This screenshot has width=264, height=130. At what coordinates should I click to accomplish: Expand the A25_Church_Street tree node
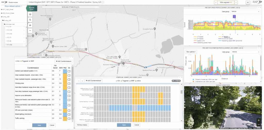[x=2, y=13]
